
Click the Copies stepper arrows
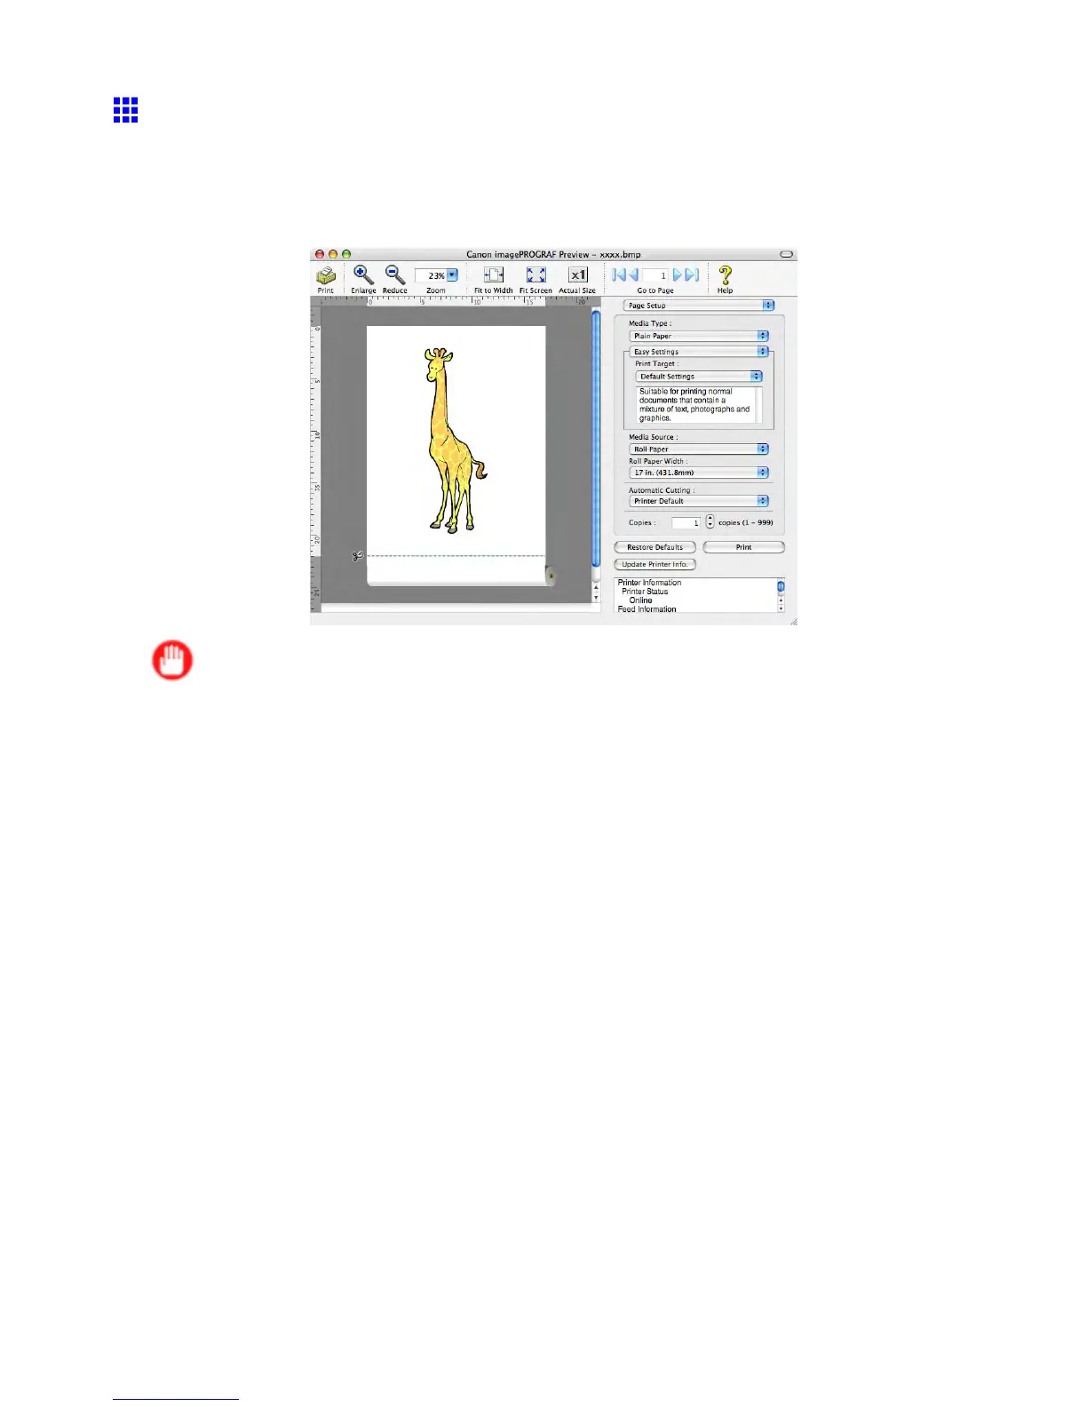tap(710, 522)
